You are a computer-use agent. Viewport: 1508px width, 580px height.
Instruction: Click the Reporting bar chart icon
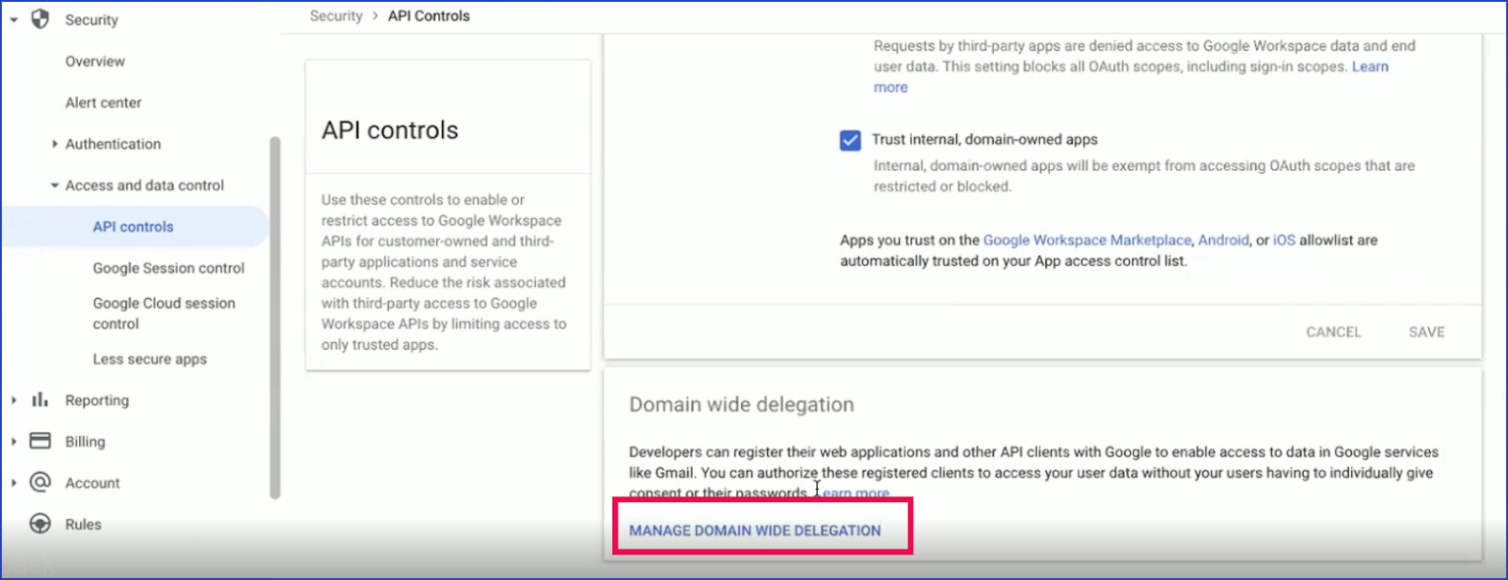pyautogui.click(x=39, y=400)
